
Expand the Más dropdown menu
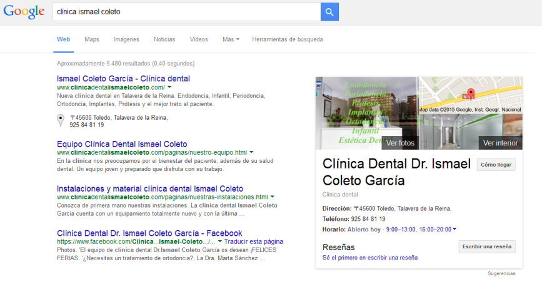click(x=231, y=39)
